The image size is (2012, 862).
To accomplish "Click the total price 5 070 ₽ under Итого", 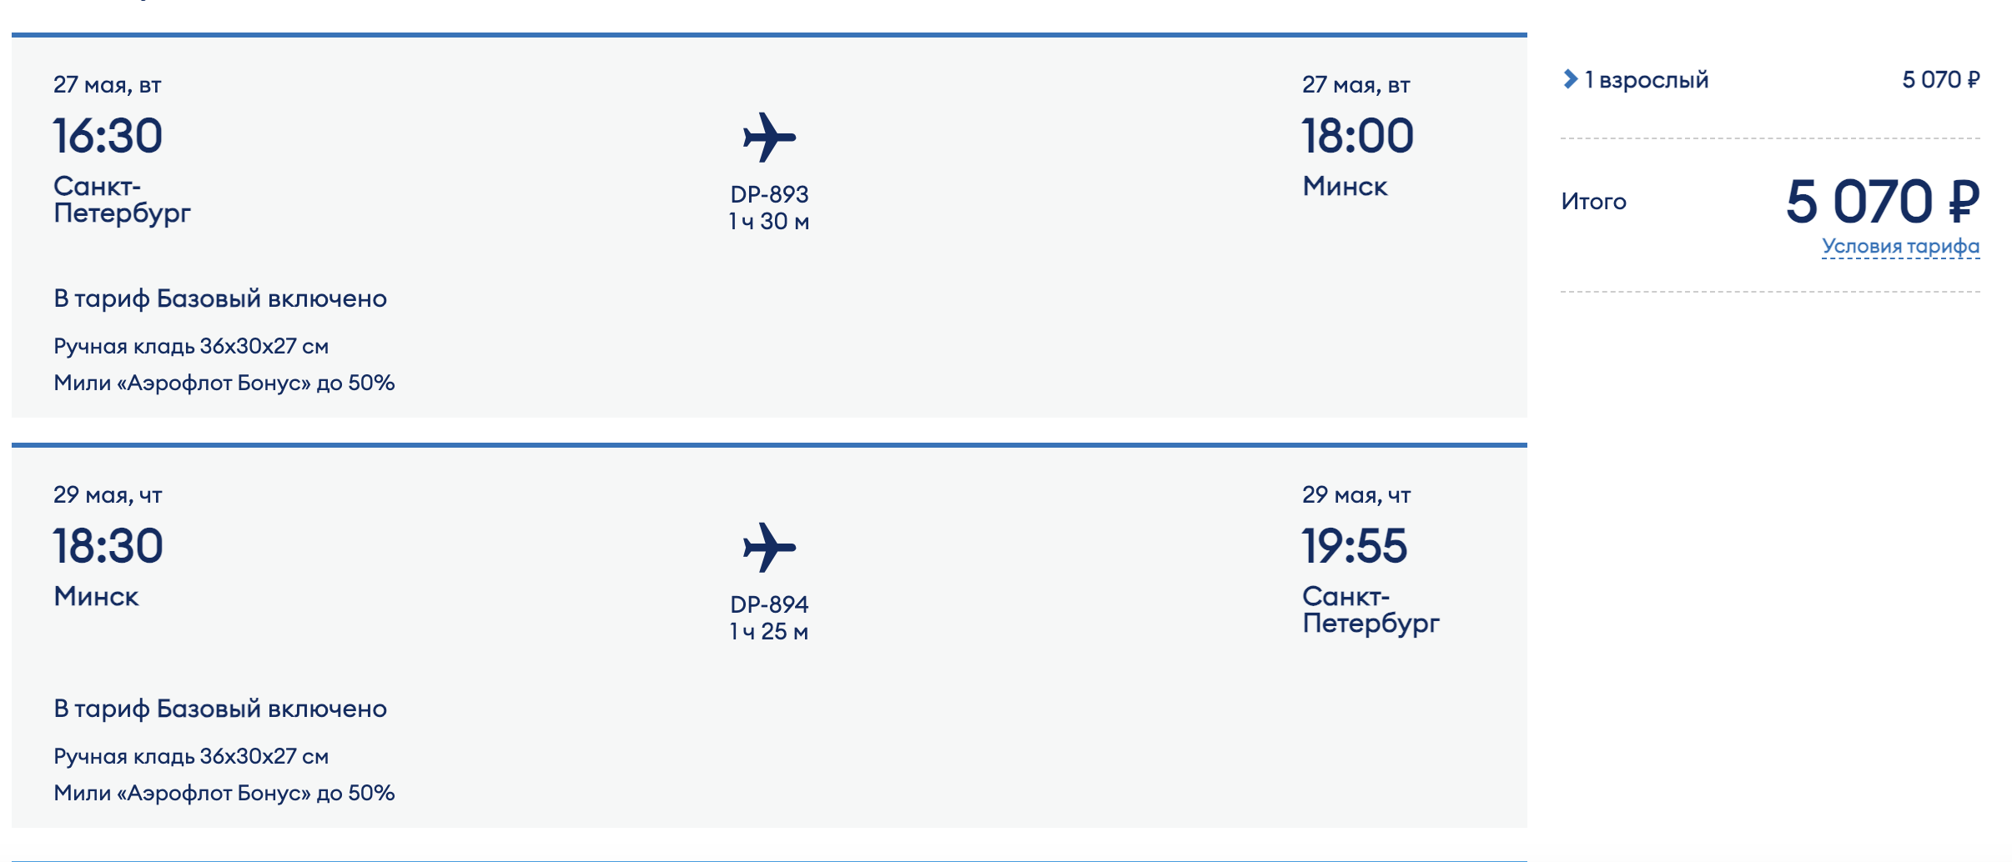I will [x=1882, y=202].
